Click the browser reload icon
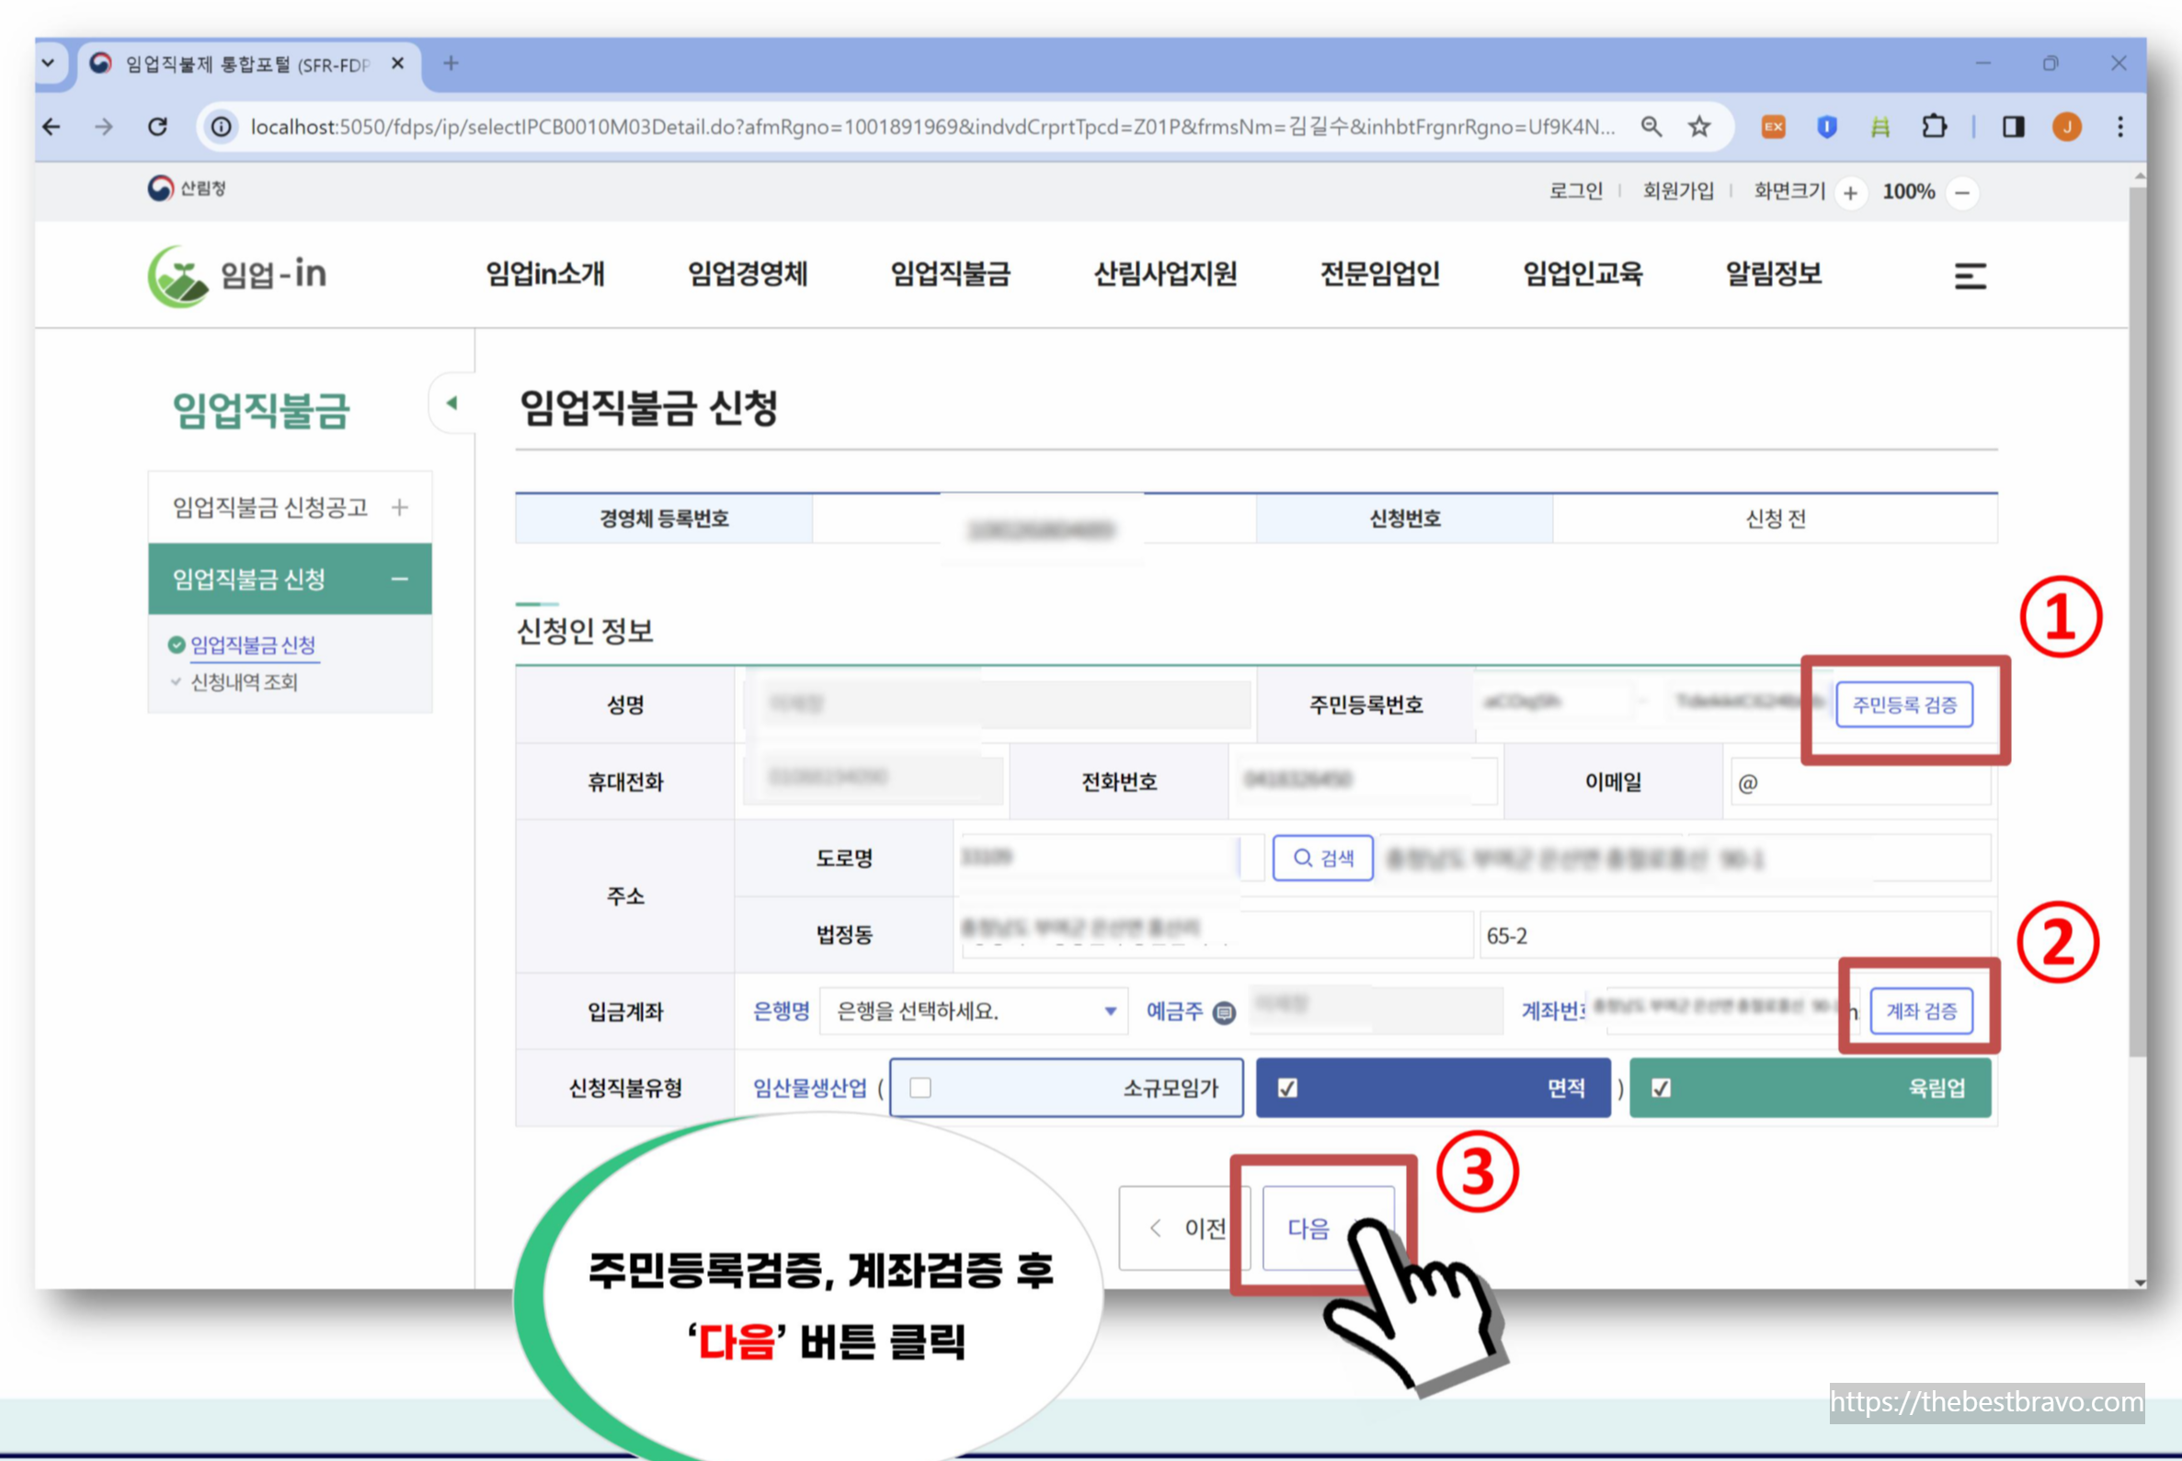 (x=157, y=127)
